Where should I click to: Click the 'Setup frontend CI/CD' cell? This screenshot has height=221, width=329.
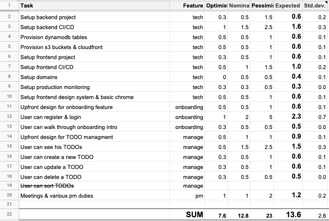coord(94,67)
